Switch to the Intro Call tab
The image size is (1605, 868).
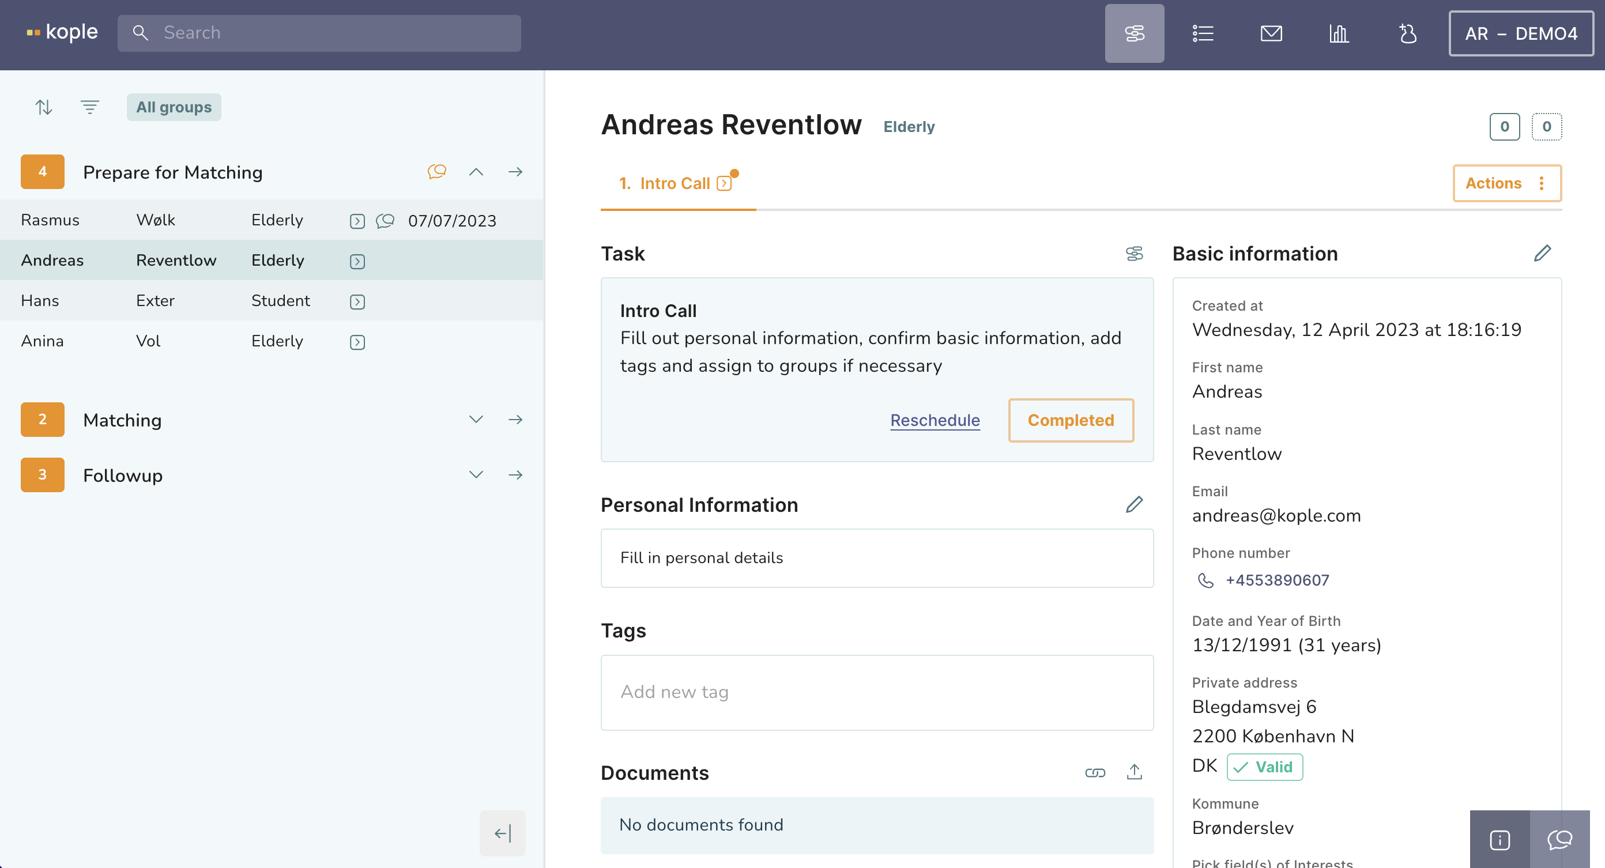[x=676, y=183]
